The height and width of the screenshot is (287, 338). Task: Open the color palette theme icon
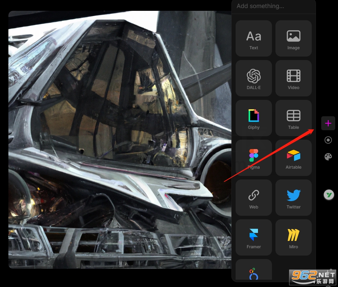click(328, 157)
